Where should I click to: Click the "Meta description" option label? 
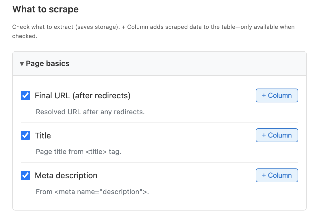pyautogui.click(x=66, y=175)
